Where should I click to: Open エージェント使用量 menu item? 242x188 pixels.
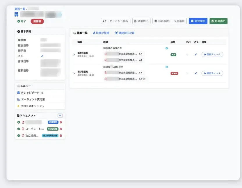click(31, 99)
